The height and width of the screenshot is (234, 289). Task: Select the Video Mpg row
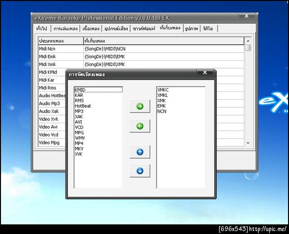coord(52,143)
